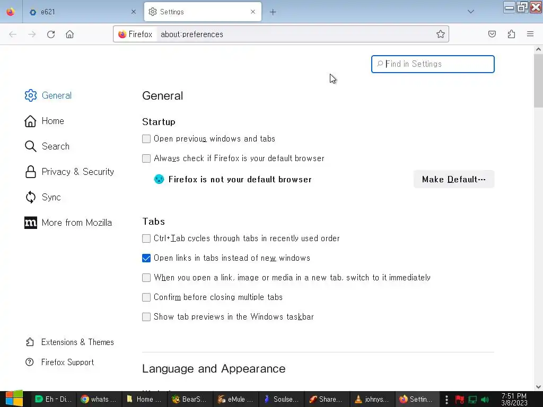543x407 pixels.
Task: Open Firefox Support link
Action: coord(59,362)
